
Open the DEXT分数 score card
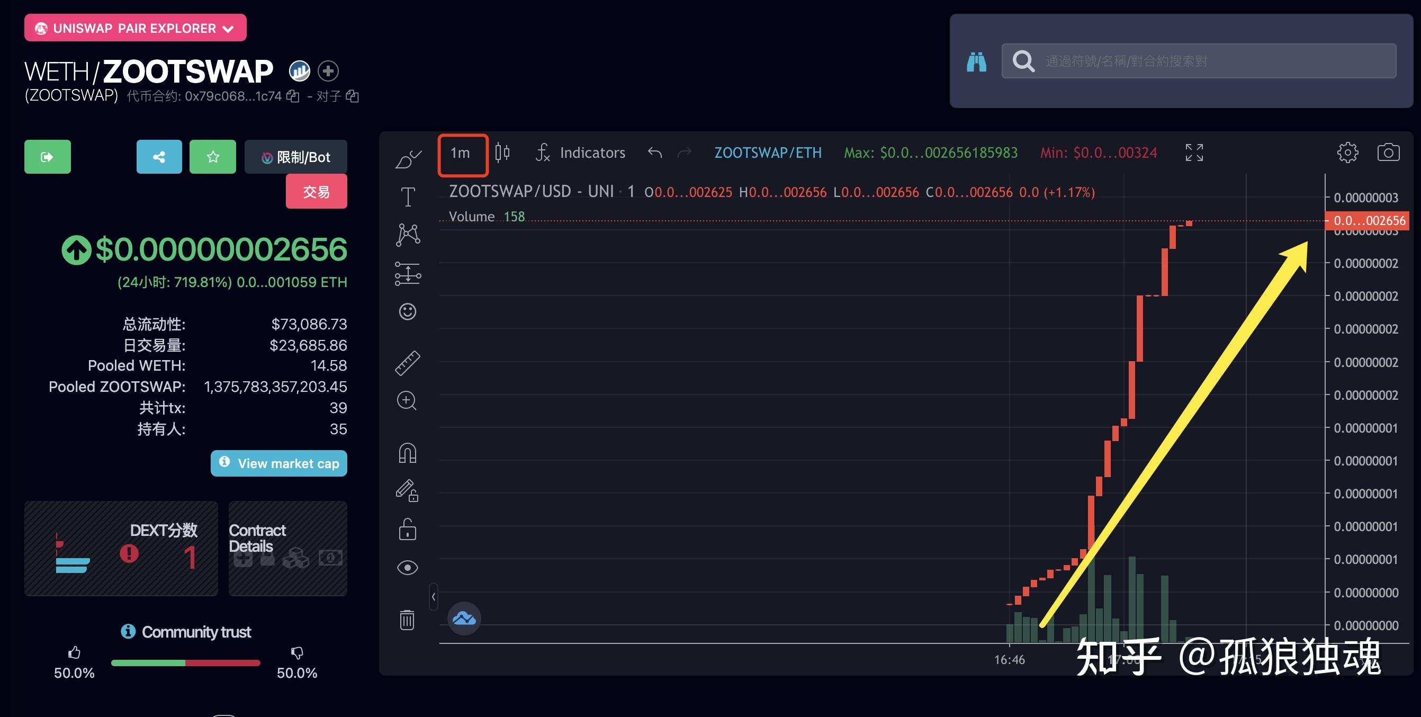pyautogui.click(x=121, y=548)
